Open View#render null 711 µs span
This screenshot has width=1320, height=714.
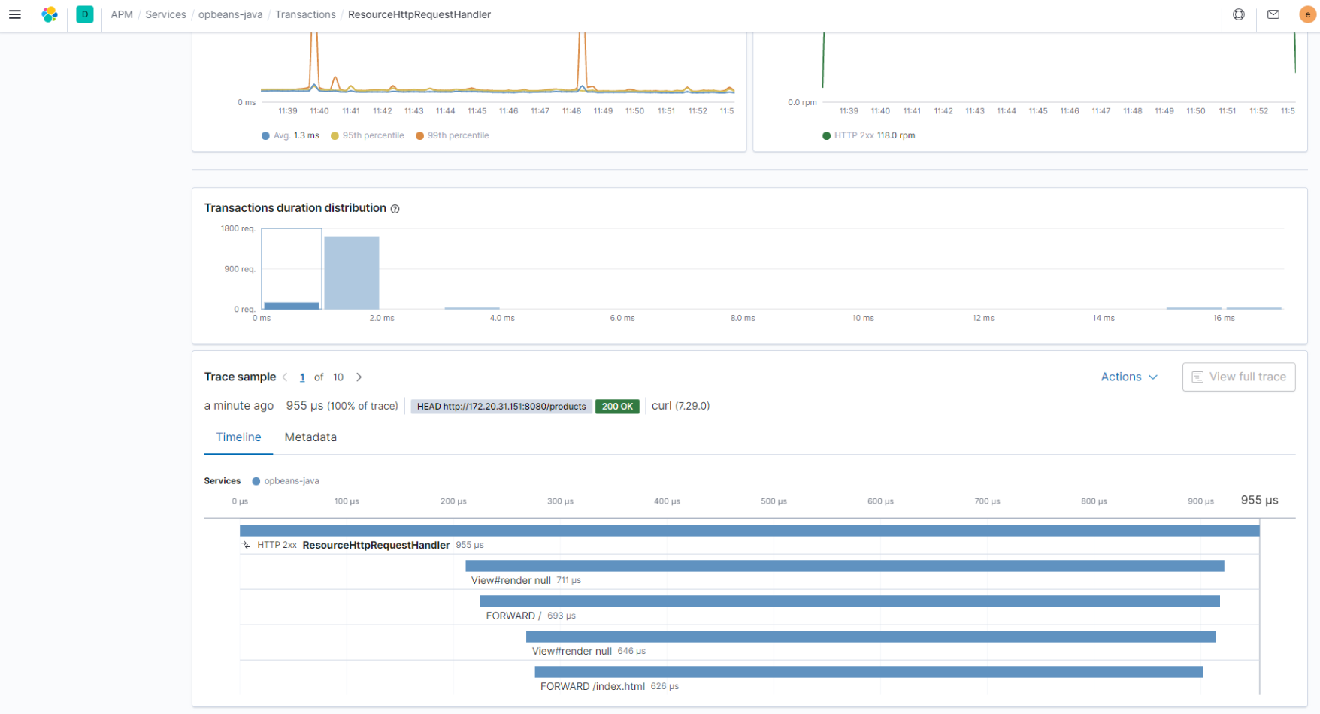(845, 566)
